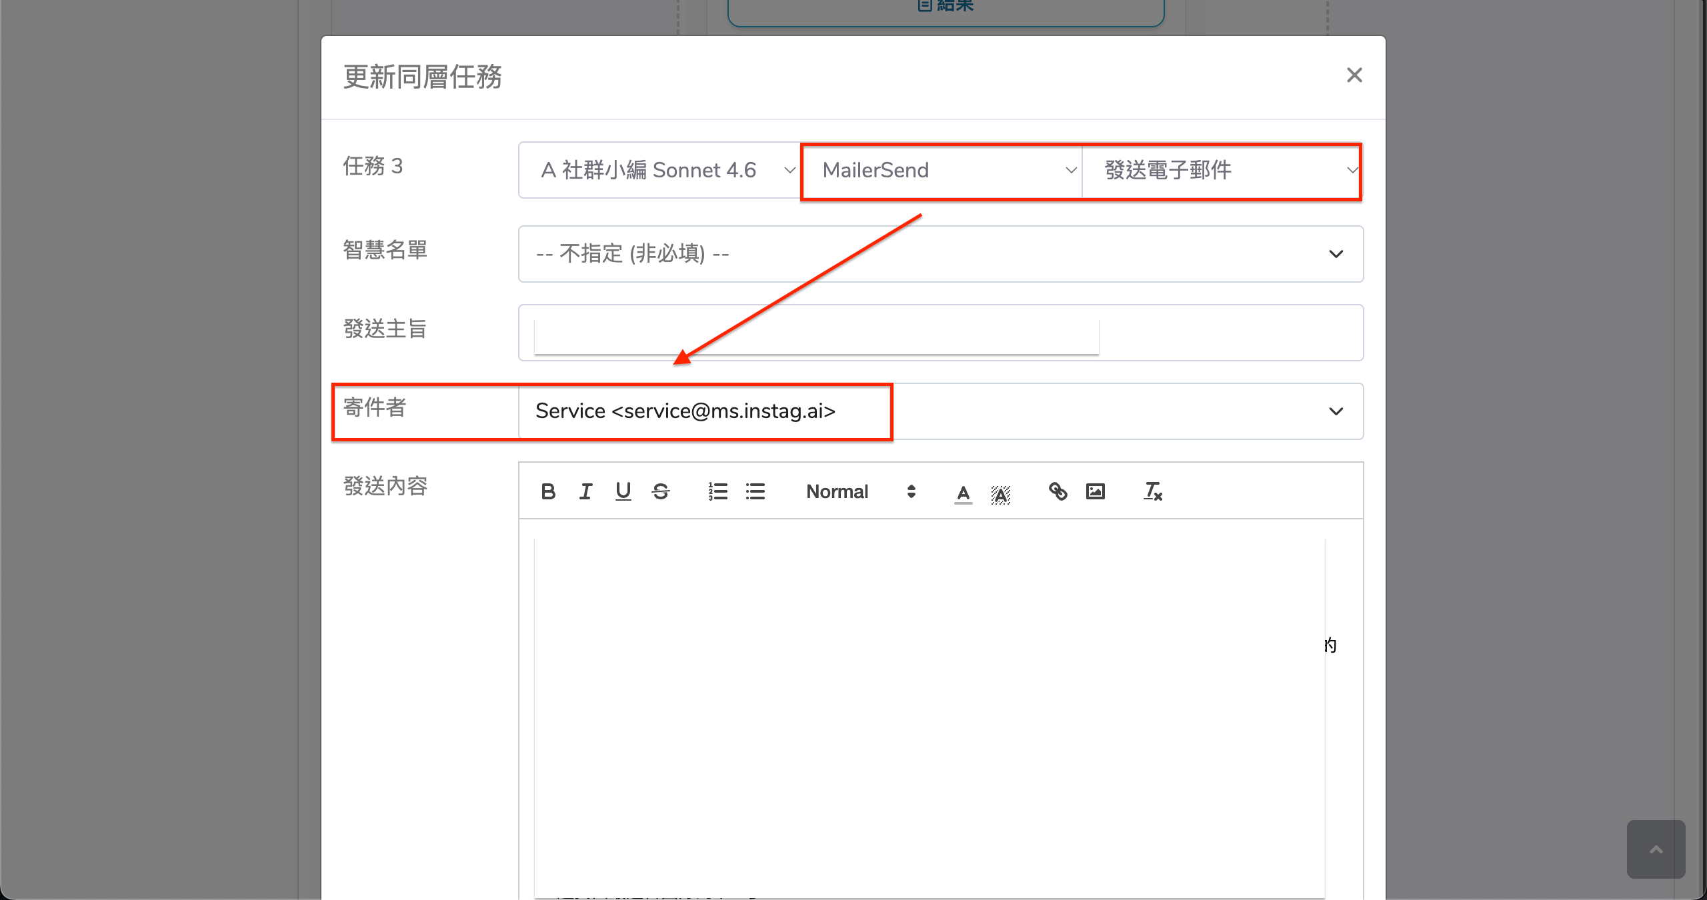Image resolution: width=1707 pixels, height=900 pixels.
Task: Open the 發送電子郵件 action dropdown
Action: (x=1222, y=170)
